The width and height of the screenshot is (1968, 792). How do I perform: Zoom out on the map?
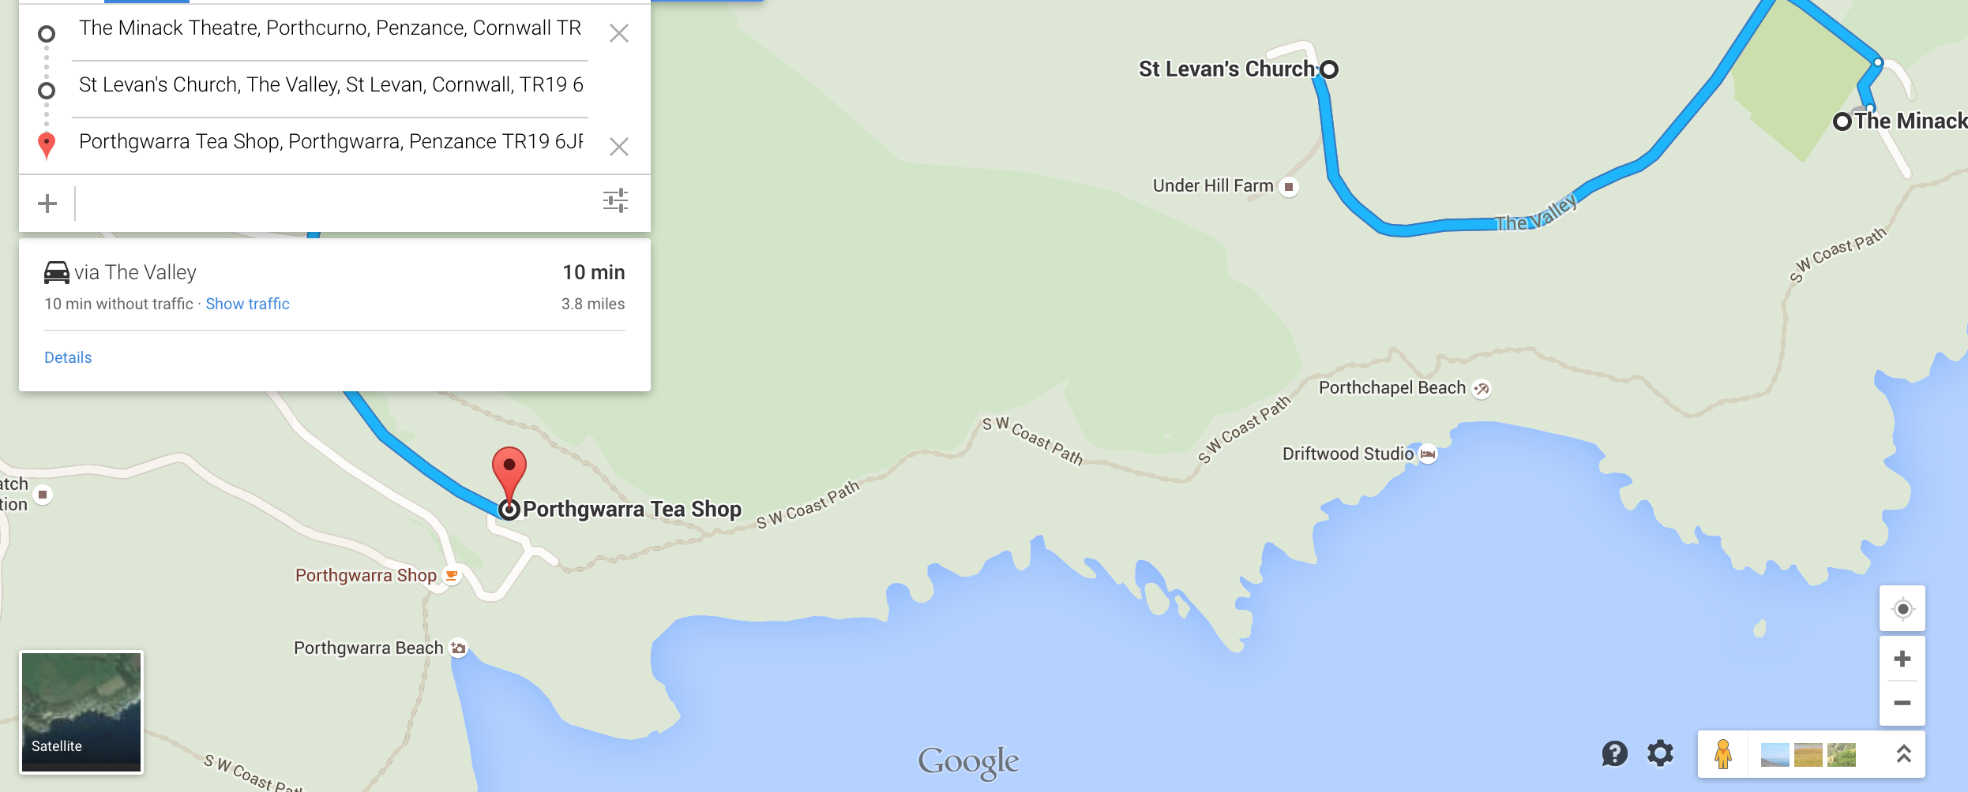click(x=1902, y=703)
